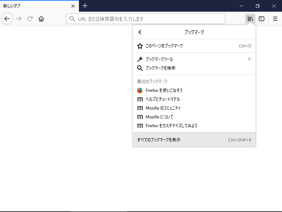Screen dimensions: 282x212
Task: Open ヘルプとチュートリアル bookmark
Action: point(194,99)
